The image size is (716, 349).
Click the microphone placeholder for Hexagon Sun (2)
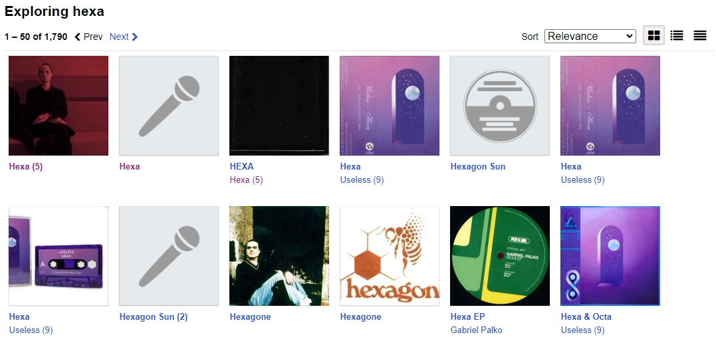pos(169,256)
